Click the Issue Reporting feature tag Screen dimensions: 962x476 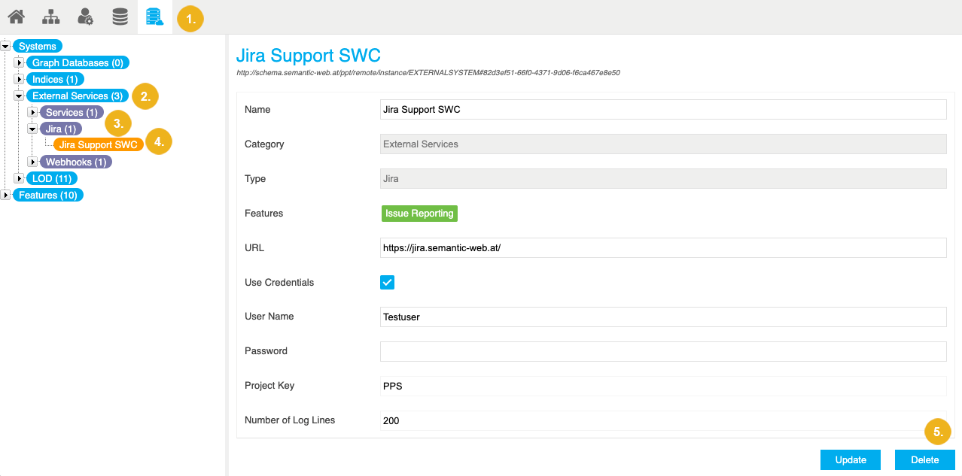419,214
